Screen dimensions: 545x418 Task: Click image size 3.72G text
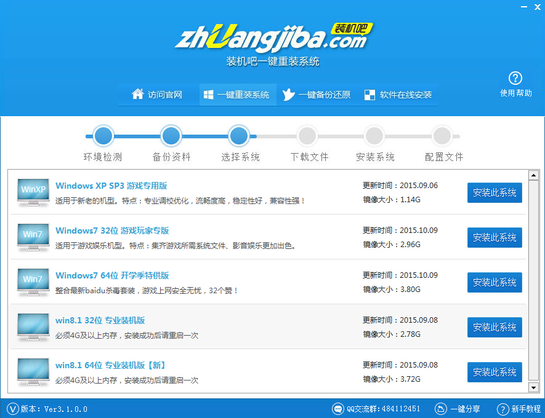click(x=410, y=379)
